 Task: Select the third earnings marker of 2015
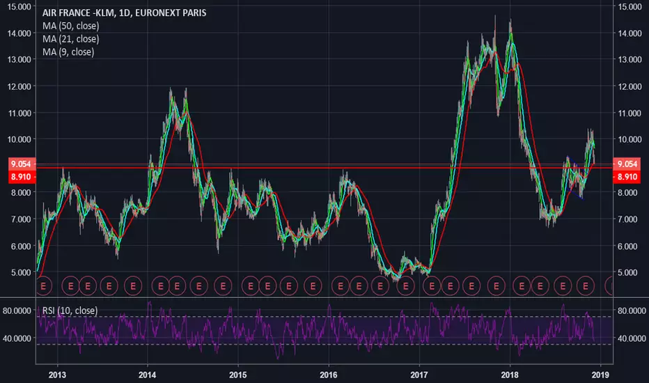(289, 286)
